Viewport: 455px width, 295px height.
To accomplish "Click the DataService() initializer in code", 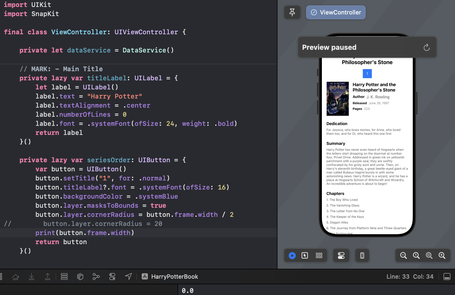I will (x=148, y=50).
